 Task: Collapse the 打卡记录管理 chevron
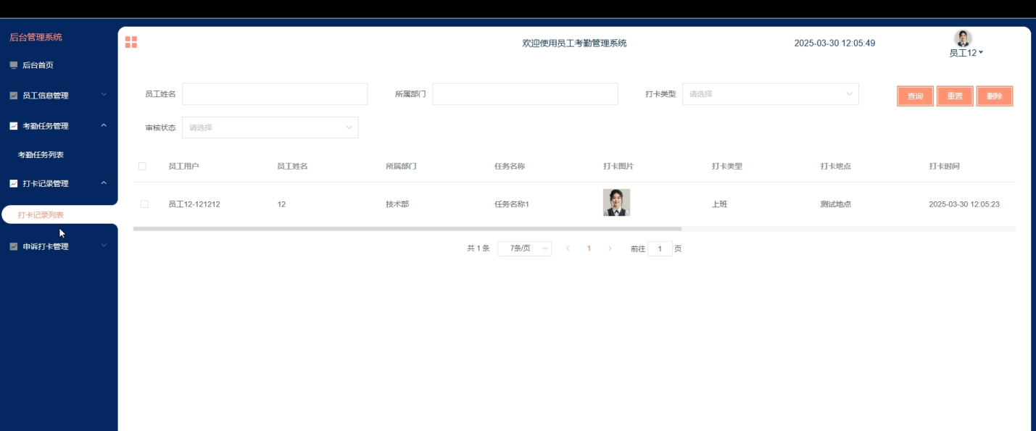coord(104,183)
